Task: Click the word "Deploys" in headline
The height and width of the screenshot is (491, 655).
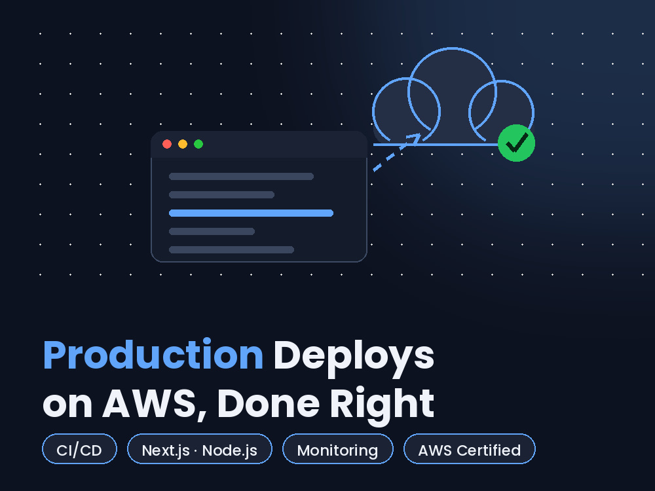Action: point(354,358)
